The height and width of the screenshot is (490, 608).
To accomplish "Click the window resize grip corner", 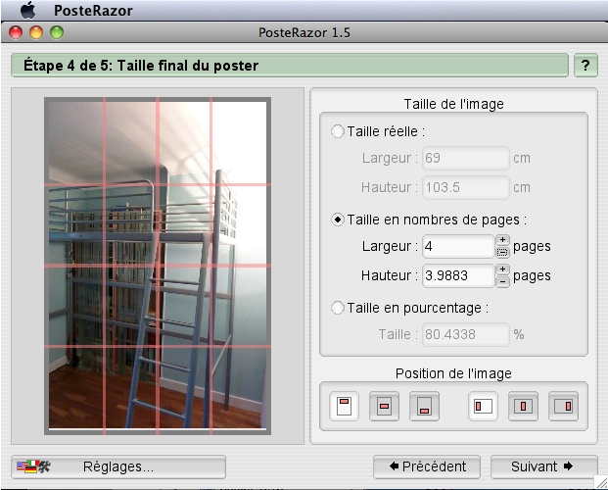I will tap(601, 483).
